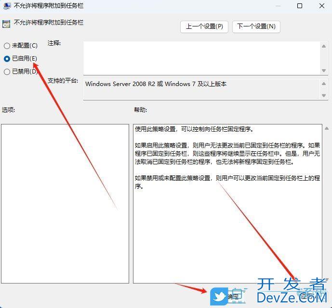Click the up arrow of the supported platform scrollbar
The image size is (332, 308).
point(324,84)
